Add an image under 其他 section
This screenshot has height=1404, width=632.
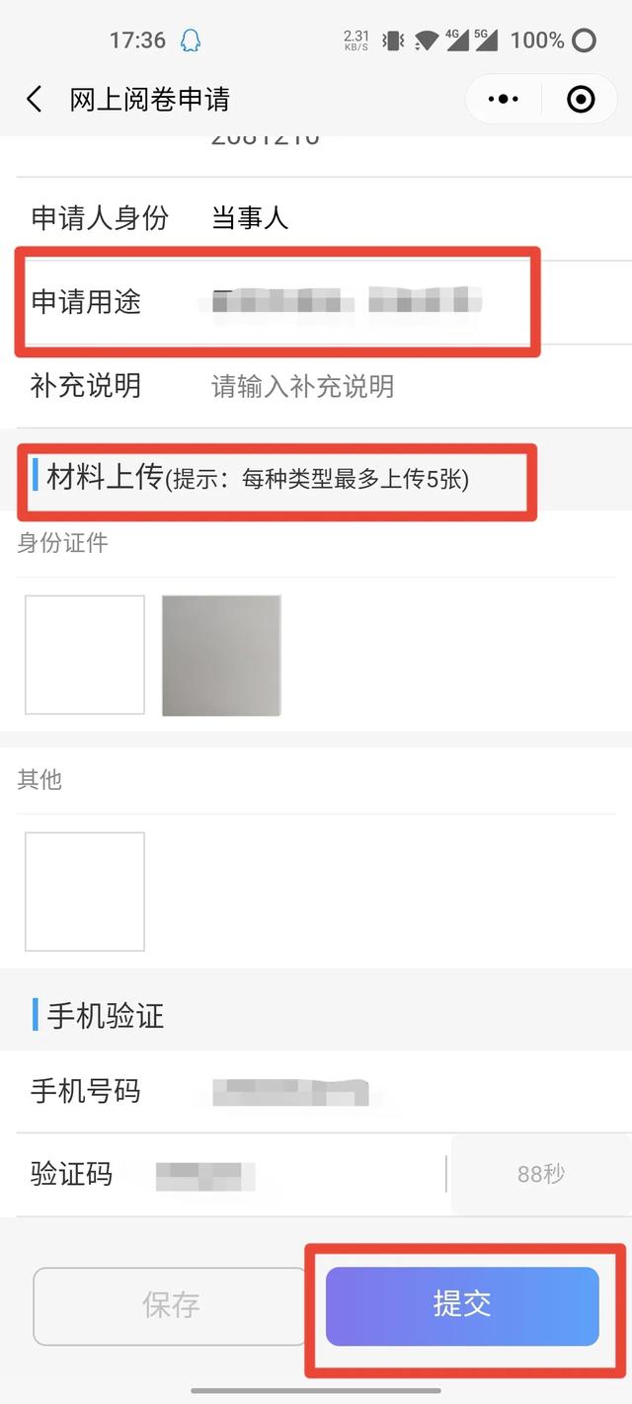pos(85,892)
